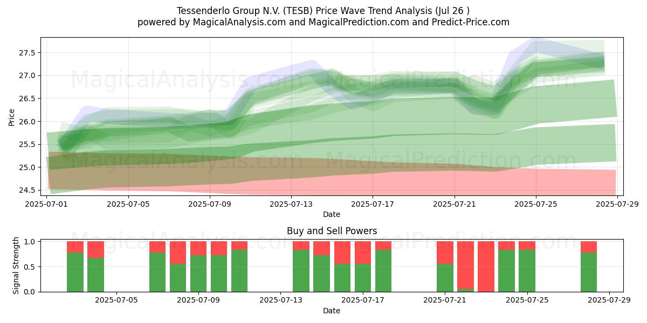Click '2025-07-05' tick under the price chart

128,204
